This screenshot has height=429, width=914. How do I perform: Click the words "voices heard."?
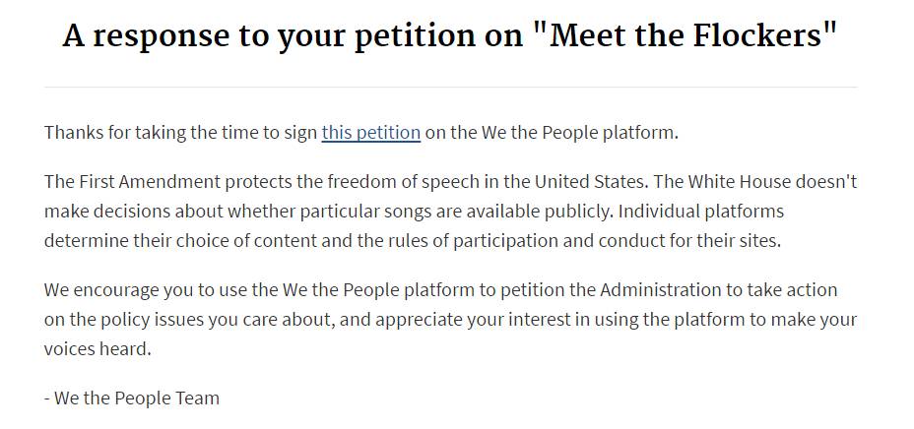(97, 348)
